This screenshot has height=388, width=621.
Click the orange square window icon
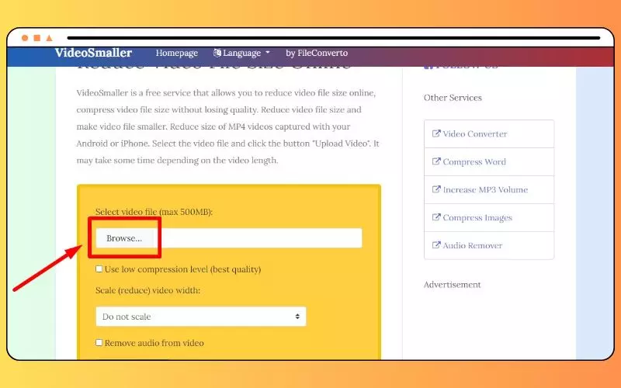coord(36,38)
